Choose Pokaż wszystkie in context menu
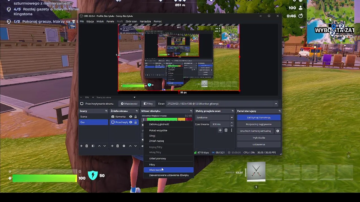This screenshot has height=202, width=360. 168,130
